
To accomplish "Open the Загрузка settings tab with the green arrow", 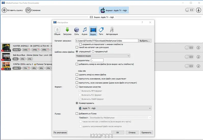I will tap(67, 31).
